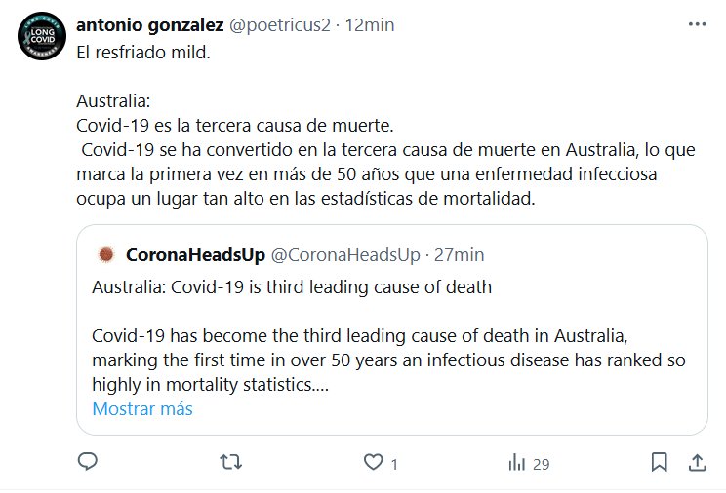The width and height of the screenshot is (726, 493).
Task: Open antonio gonzalez's Long Covid avatar
Action: (43, 39)
